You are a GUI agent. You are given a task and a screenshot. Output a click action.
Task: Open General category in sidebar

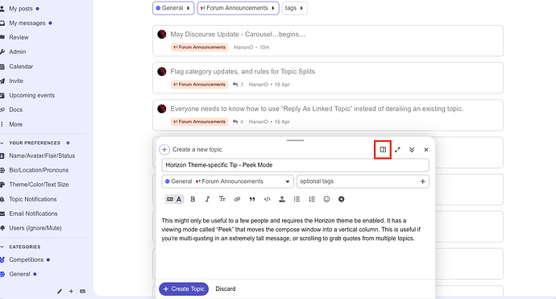pyautogui.click(x=19, y=274)
